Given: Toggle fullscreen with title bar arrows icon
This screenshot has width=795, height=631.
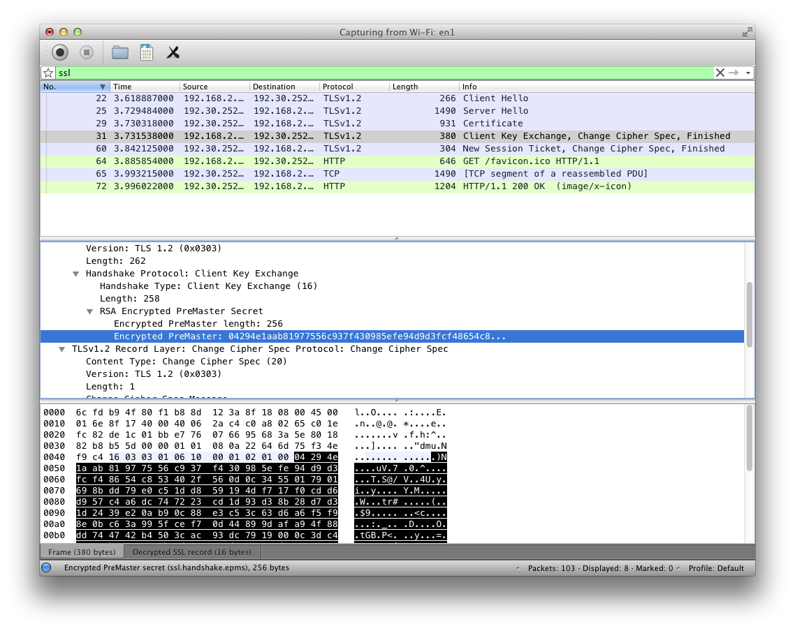Looking at the screenshot, I should 747,32.
